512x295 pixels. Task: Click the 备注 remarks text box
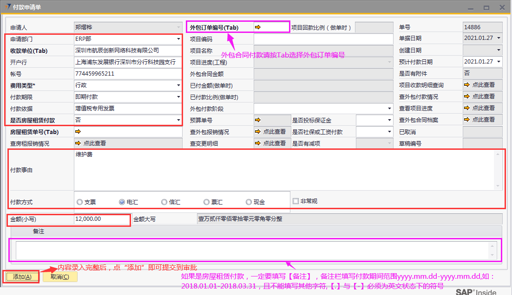click(x=251, y=250)
